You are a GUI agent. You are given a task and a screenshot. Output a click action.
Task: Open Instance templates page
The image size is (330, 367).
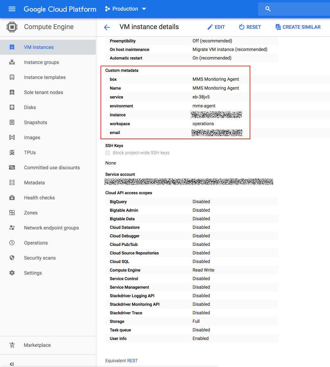pyautogui.click(x=45, y=77)
